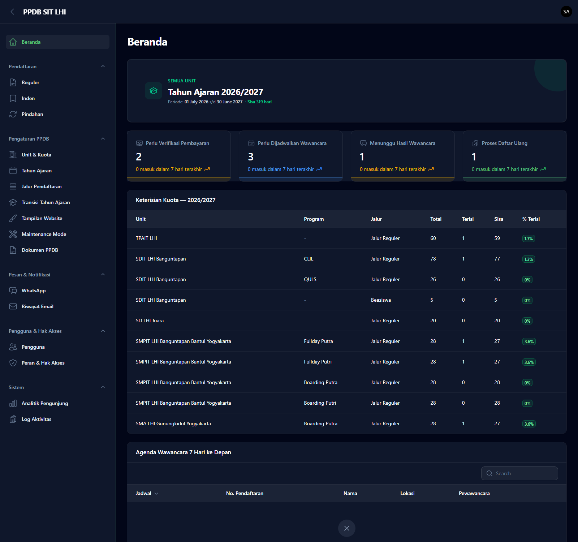Click the PPDB SIT LHI title
Screen dimensions: 578x542
tap(44, 12)
